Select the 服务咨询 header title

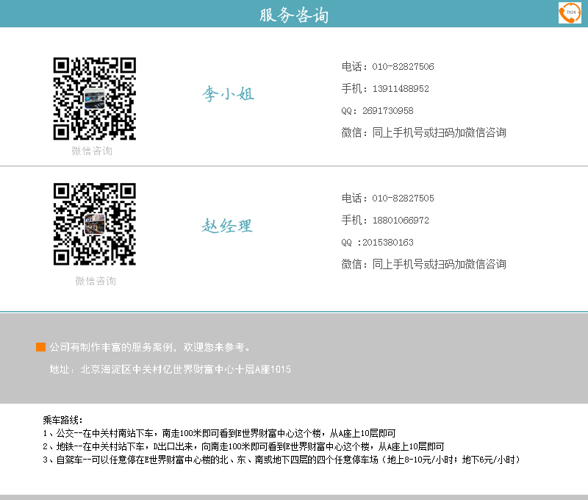point(294,15)
